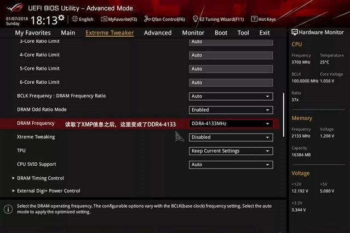
Task: Click the Hot Keys question mark icon
Action: click(254, 19)
